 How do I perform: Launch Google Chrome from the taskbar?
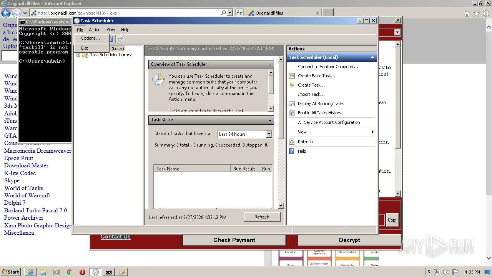70,272
